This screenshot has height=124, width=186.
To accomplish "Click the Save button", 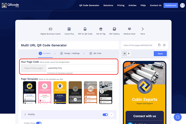I will pos(160,54).
